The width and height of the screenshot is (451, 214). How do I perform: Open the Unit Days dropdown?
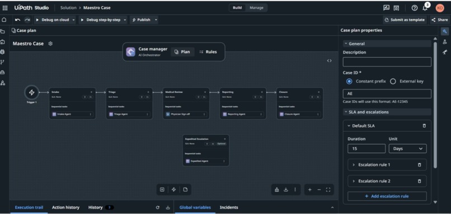click(407, 149)
